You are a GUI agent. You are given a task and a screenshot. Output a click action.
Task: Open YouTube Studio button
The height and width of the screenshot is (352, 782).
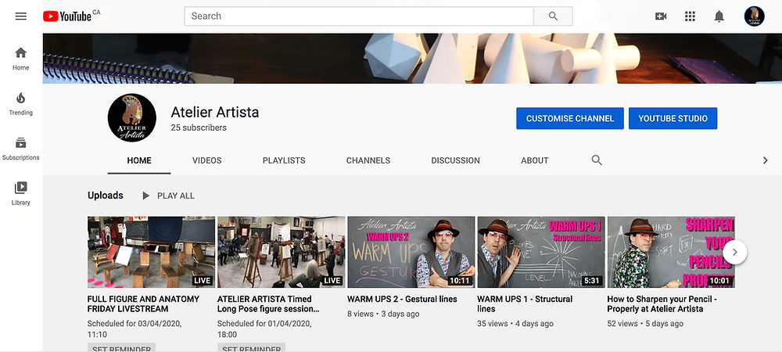(x=673, y=119)
